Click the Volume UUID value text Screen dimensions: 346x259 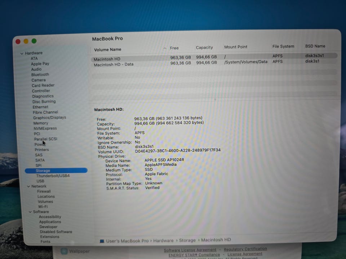[x=178, y=151]
